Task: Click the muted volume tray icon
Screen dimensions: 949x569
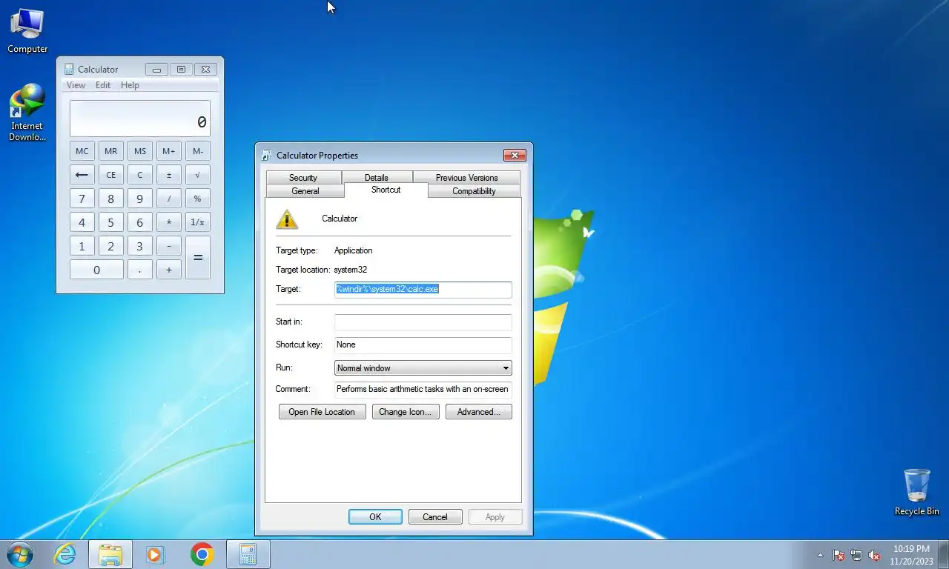Action: pos(874,555)
